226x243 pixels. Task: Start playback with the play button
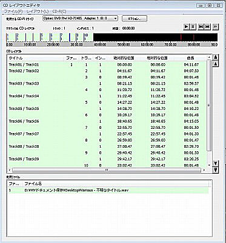(x=186, y=27)
